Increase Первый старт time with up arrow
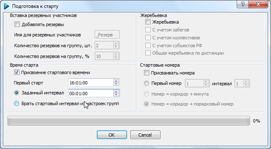Image resolution: width=271 pixels, height=149 pixels. pos(116,81)
